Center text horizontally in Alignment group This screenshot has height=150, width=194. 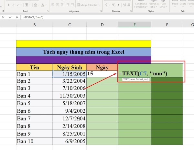(x=58, y=5)
